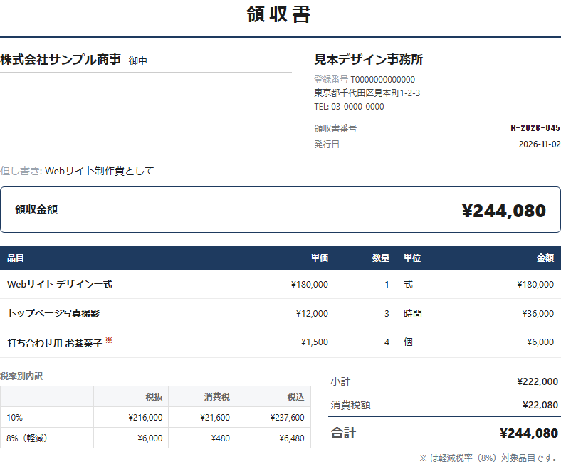Click the 単位 column header
561x464 pixels.
click(412, 258)
